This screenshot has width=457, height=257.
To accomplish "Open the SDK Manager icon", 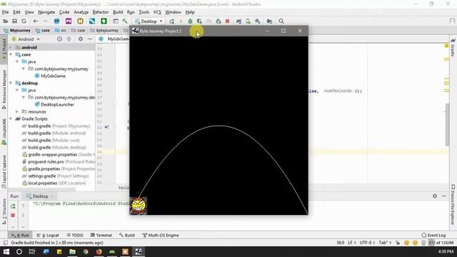I will (258, 21).
